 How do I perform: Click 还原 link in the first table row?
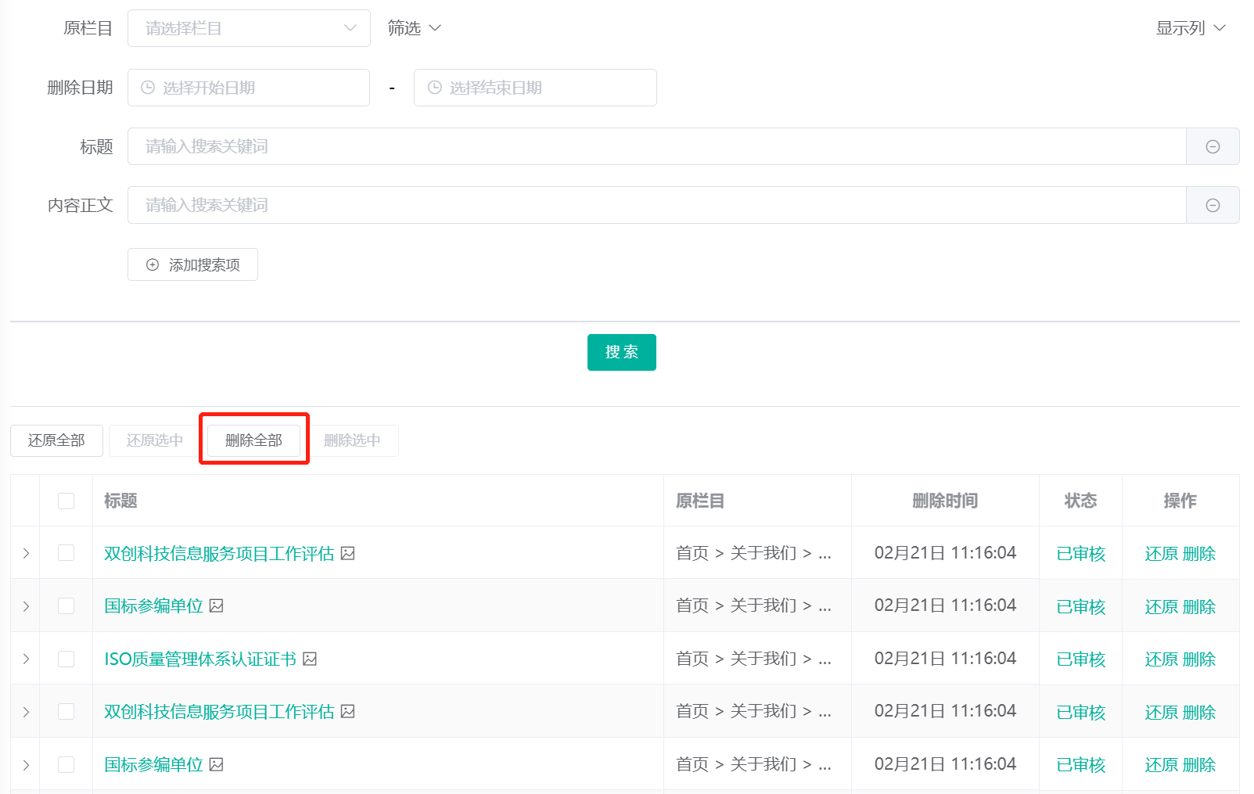pos(1161,554)
